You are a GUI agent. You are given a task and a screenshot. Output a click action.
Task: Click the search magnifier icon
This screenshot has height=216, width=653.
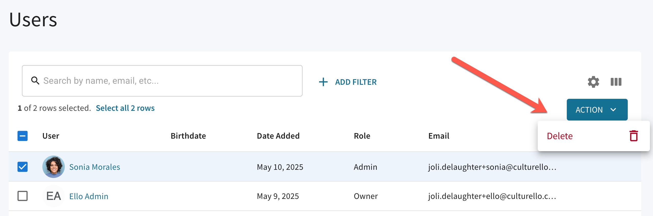pos(35,81)
